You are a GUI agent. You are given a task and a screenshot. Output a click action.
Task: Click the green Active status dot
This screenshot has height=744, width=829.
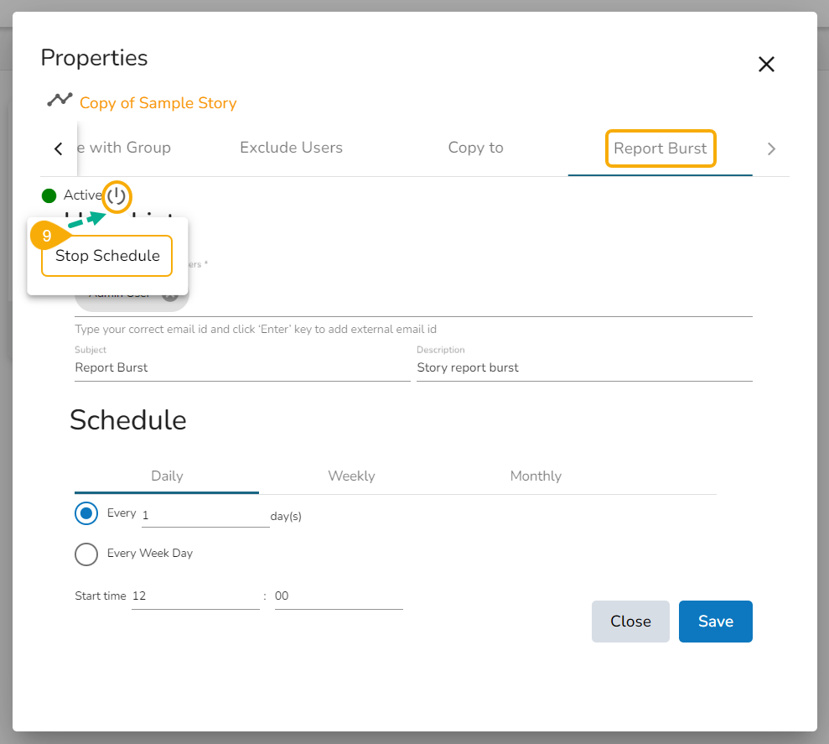pyautogui.click(x=49, y=196)
